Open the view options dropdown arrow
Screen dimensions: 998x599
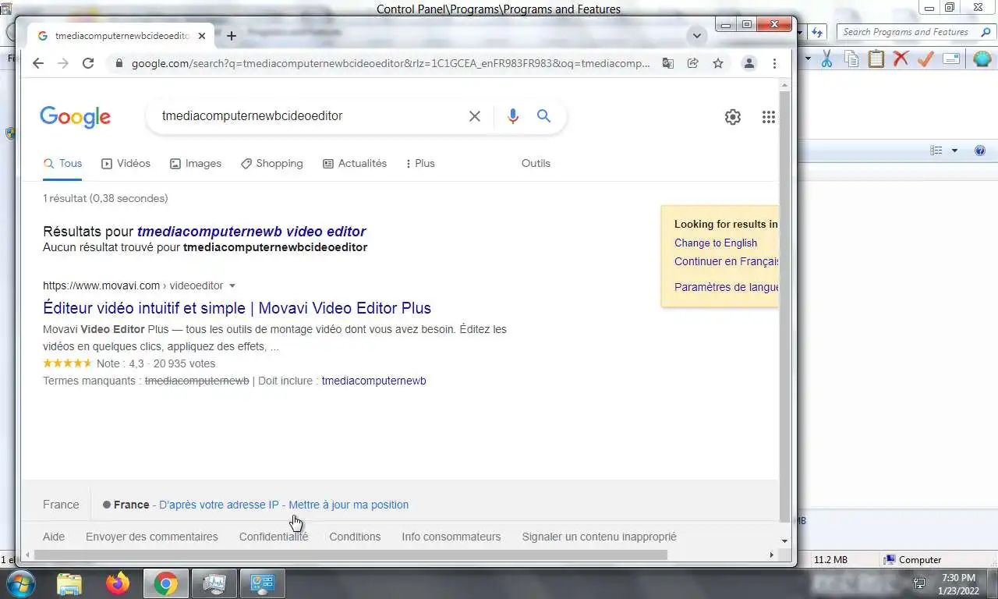954,151
